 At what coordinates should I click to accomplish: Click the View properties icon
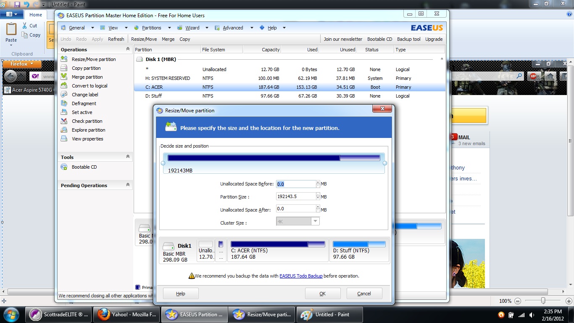[64, 139]
